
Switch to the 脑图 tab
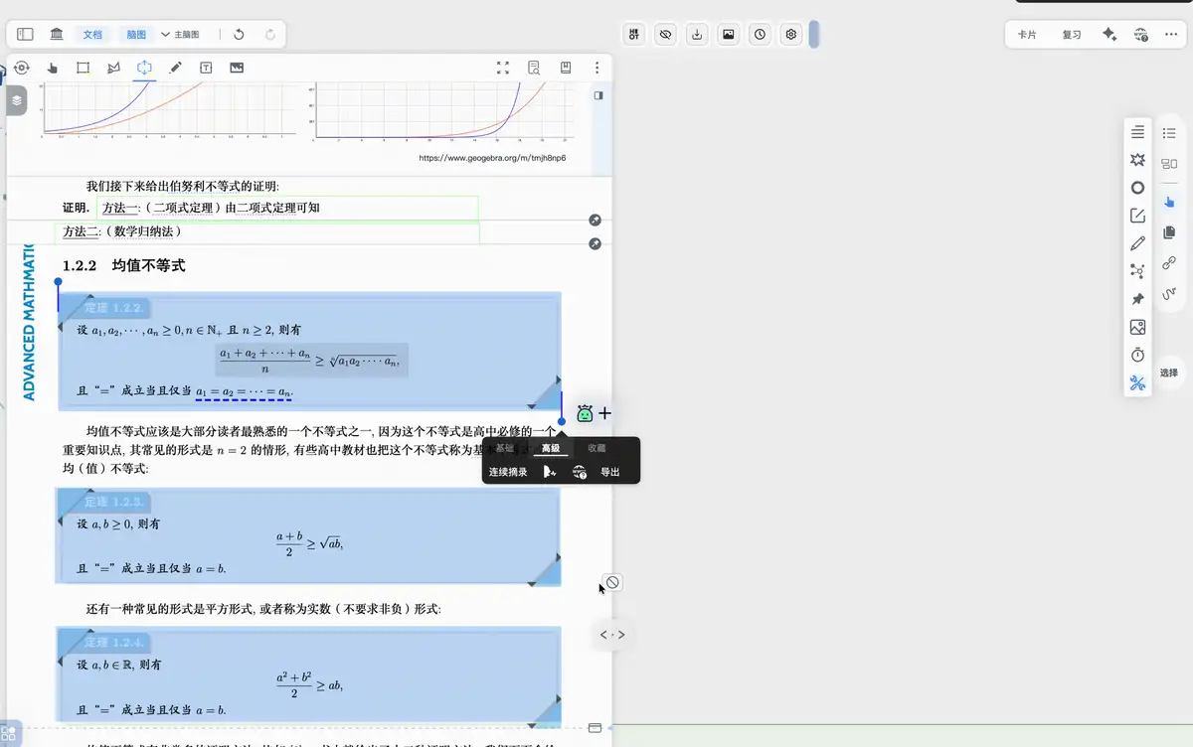coord(136,34)
